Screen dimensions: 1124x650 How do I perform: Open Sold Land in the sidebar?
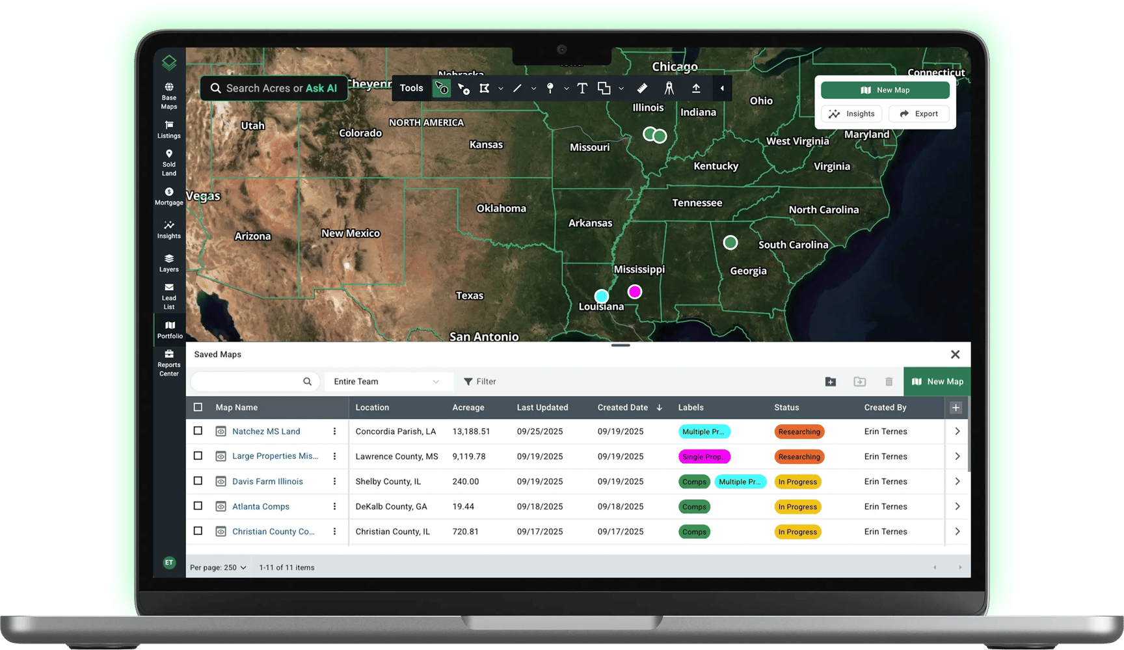(169, 163)
